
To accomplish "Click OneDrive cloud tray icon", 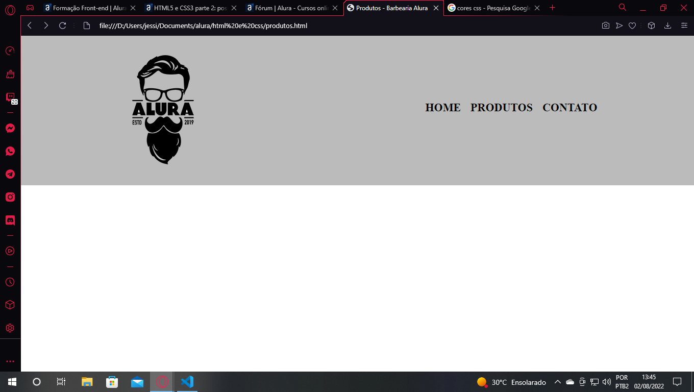I will point(570,382).
